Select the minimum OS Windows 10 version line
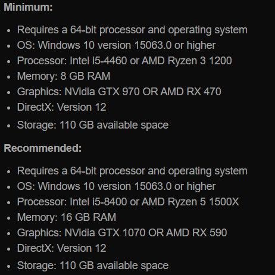The height and width of the screenshot is (275, 275). coord(116,45)
